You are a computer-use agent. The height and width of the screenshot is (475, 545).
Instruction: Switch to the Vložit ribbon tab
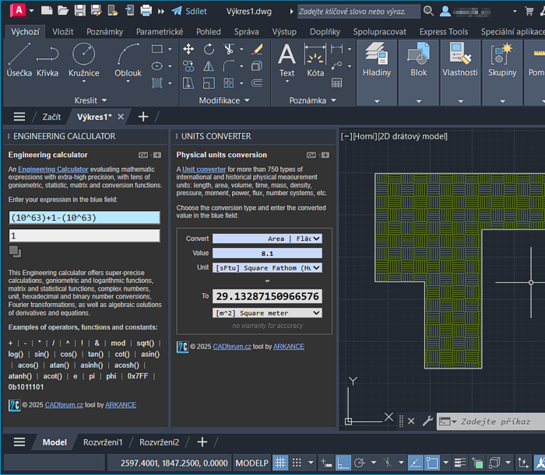point(62,32)
